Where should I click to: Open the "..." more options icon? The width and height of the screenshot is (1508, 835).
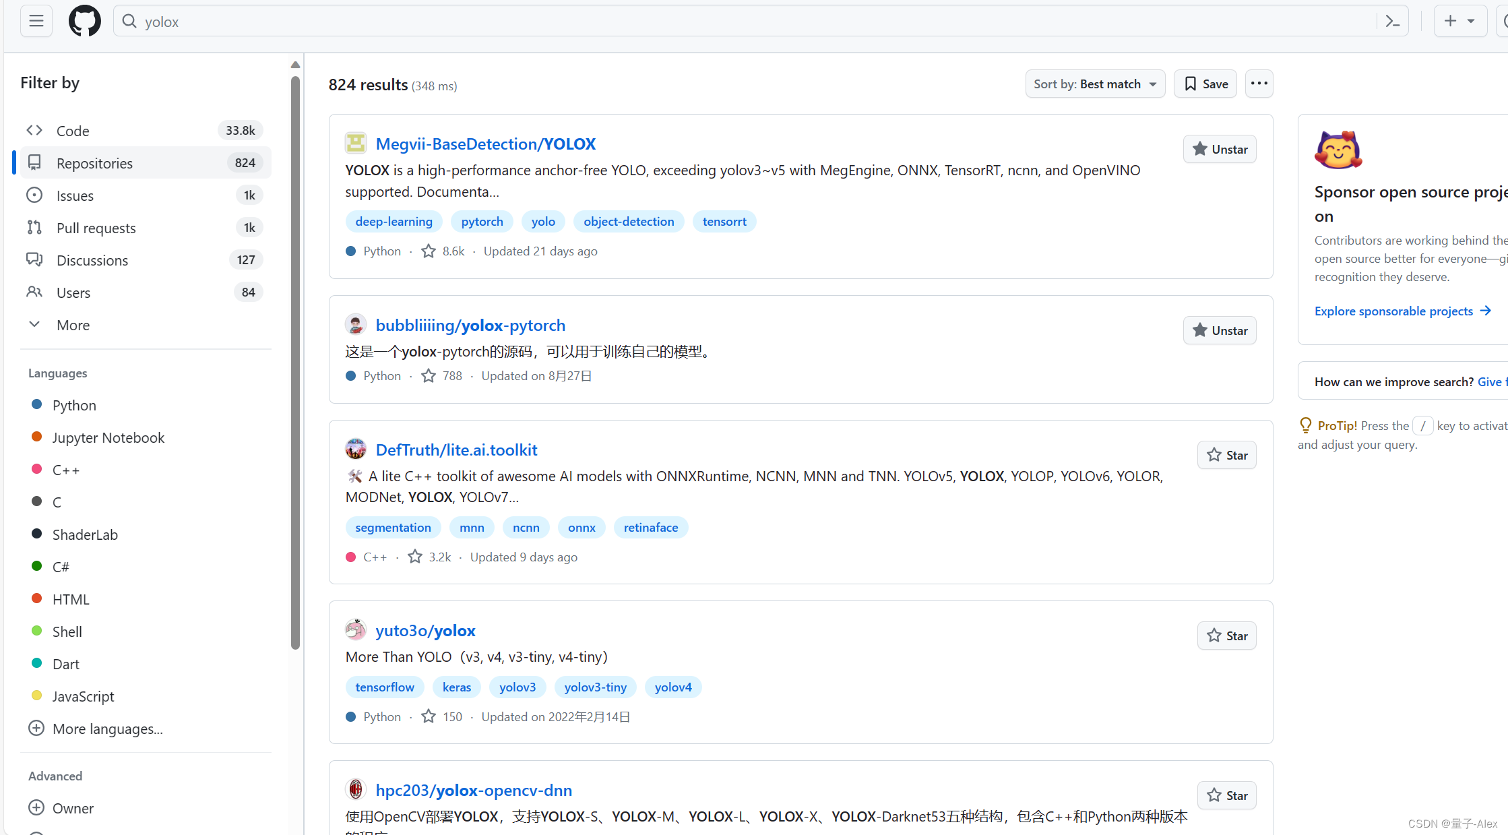pos(1259,84)
